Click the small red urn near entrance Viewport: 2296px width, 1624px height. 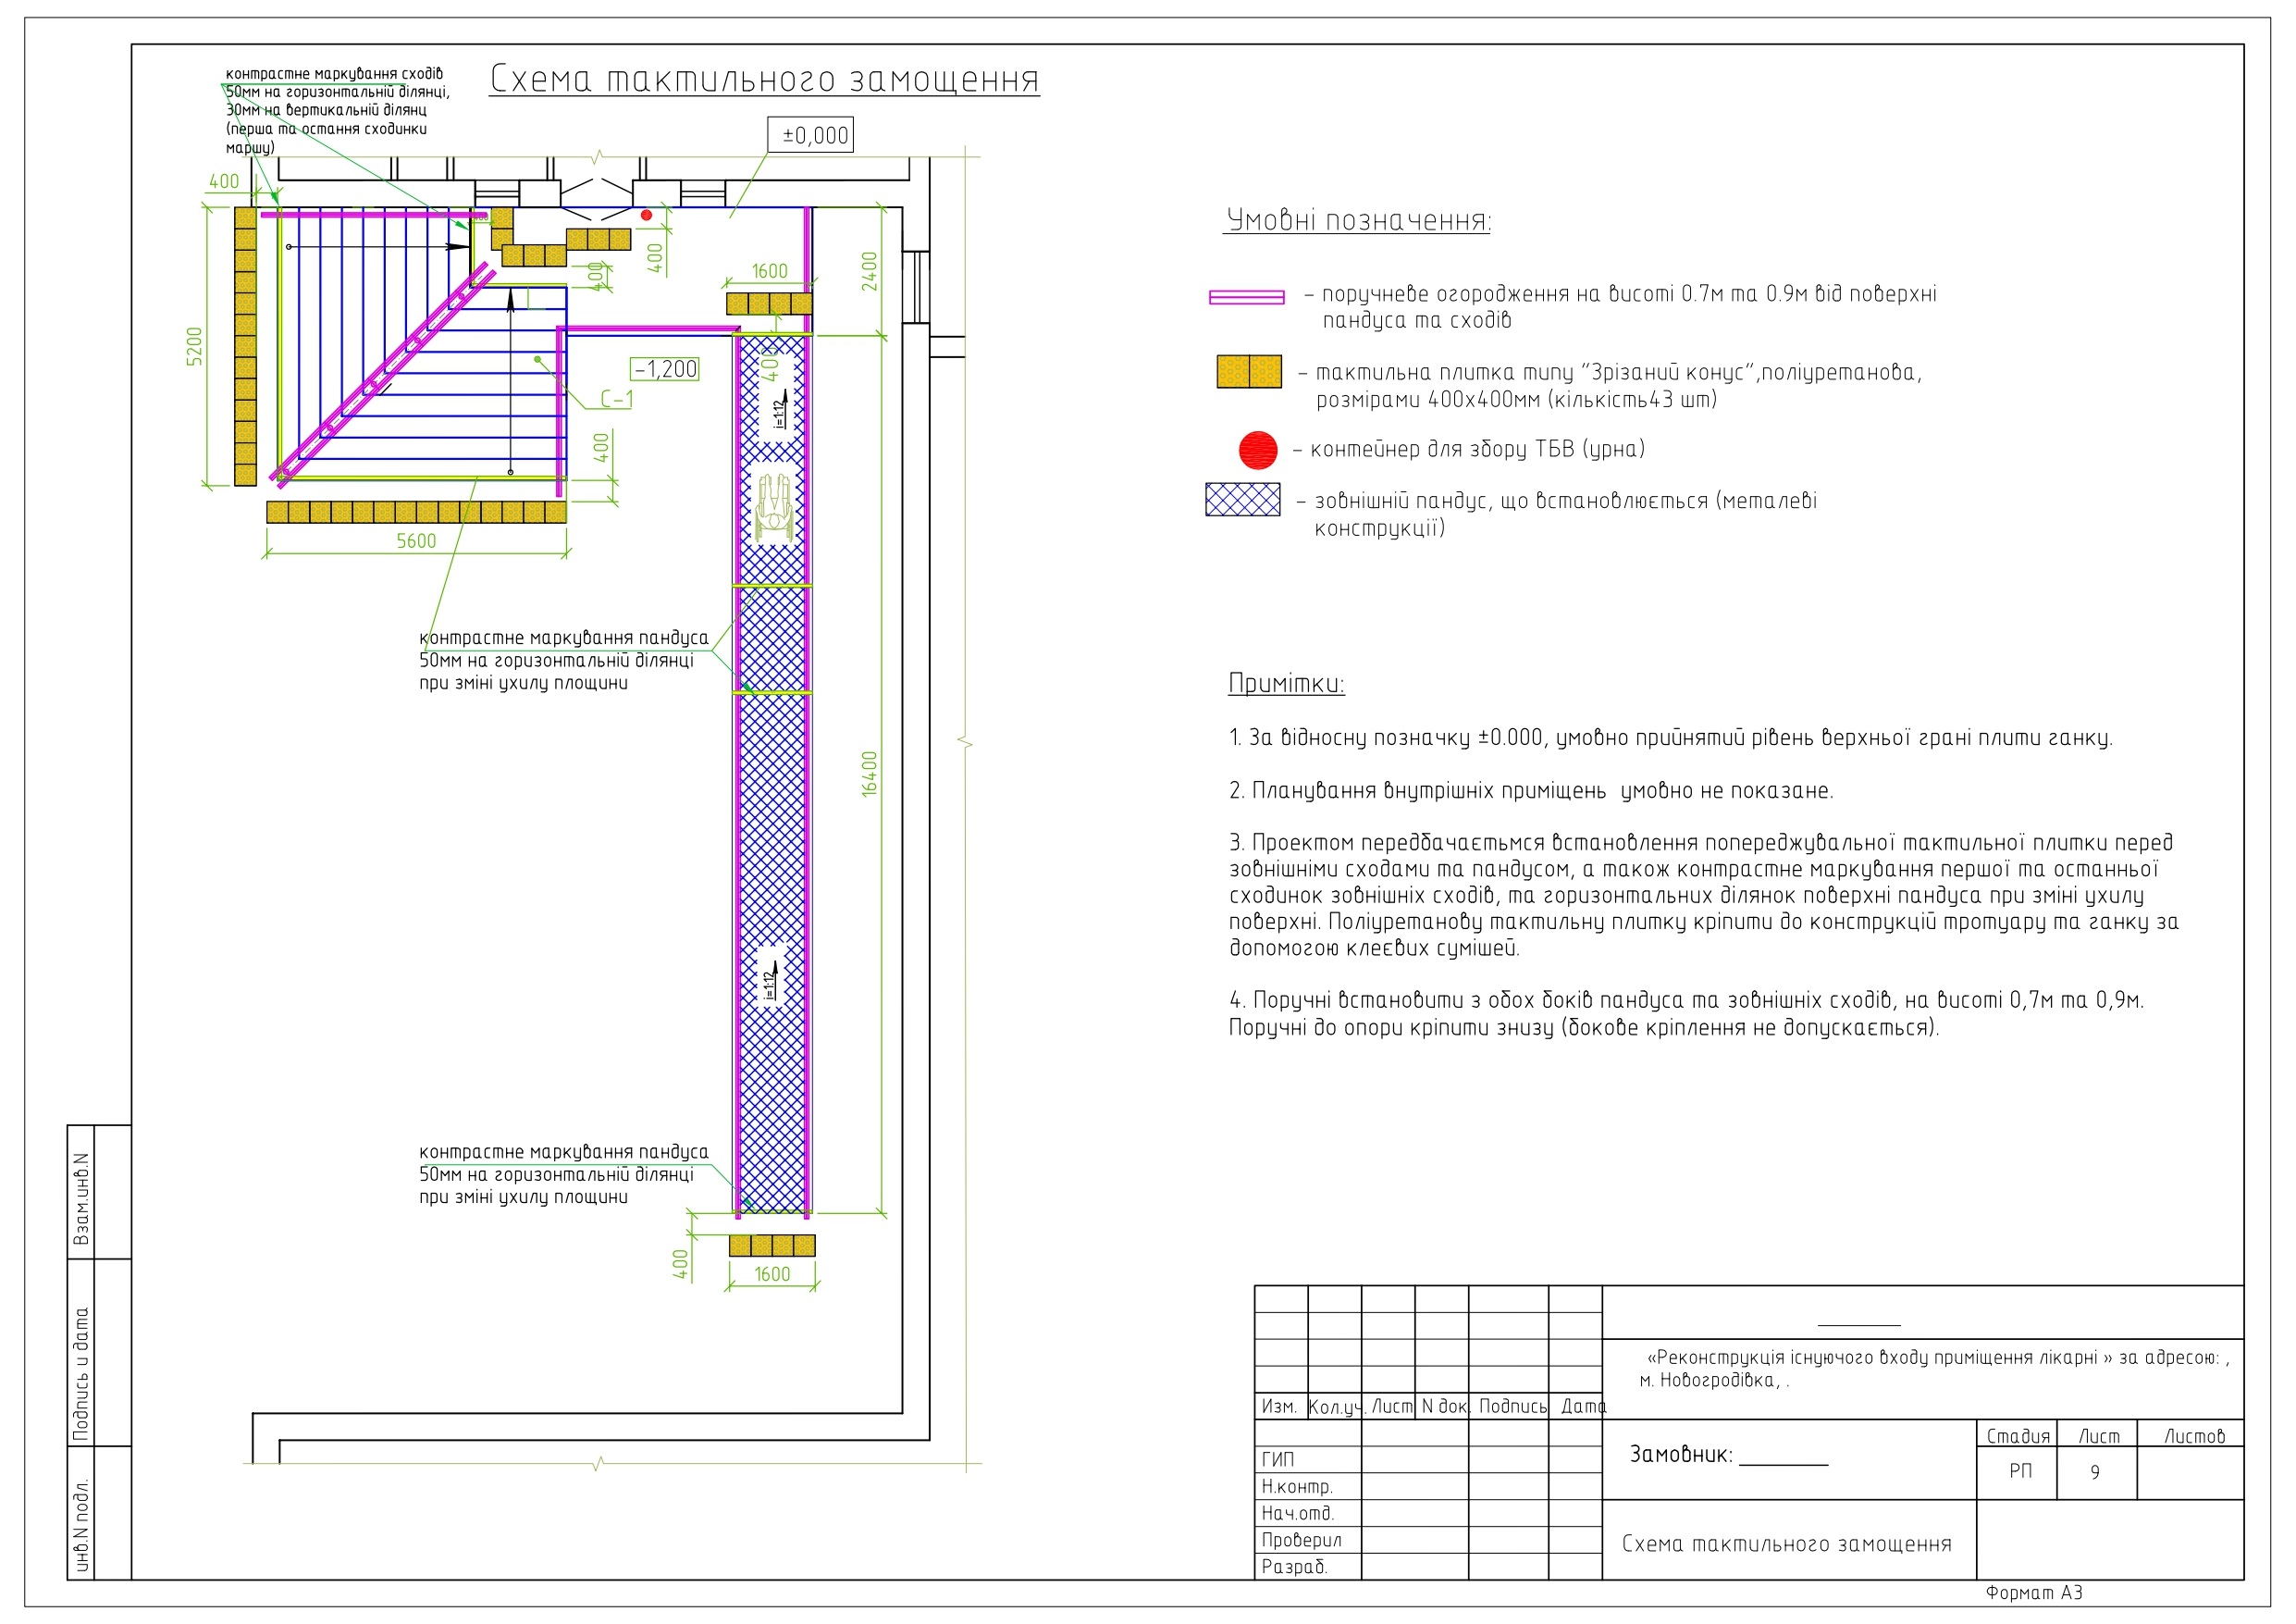pyautogui.click(x=646, y=215)
